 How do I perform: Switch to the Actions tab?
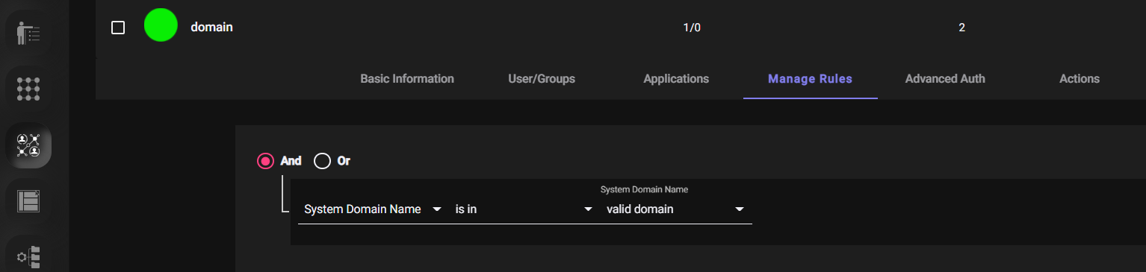(x=1080, y=79)
